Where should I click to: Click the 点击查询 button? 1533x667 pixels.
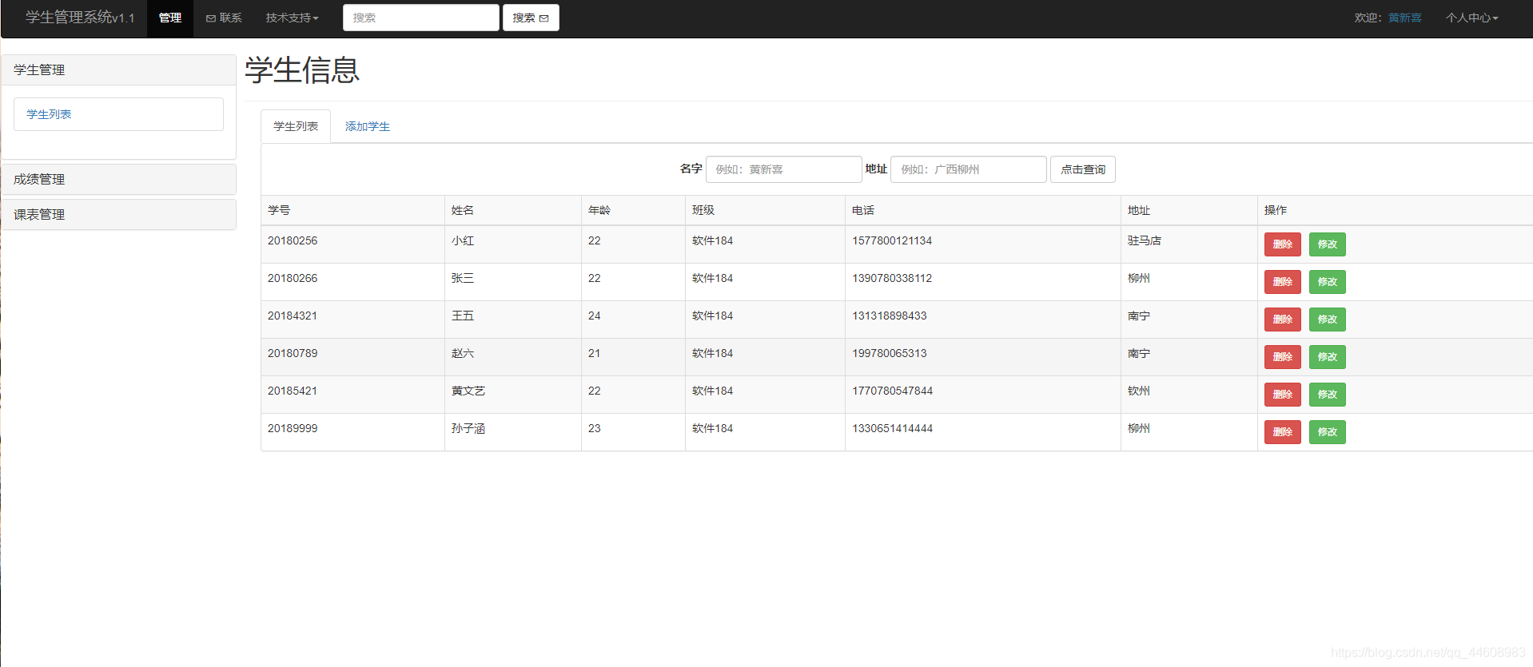click(1083, 169)
